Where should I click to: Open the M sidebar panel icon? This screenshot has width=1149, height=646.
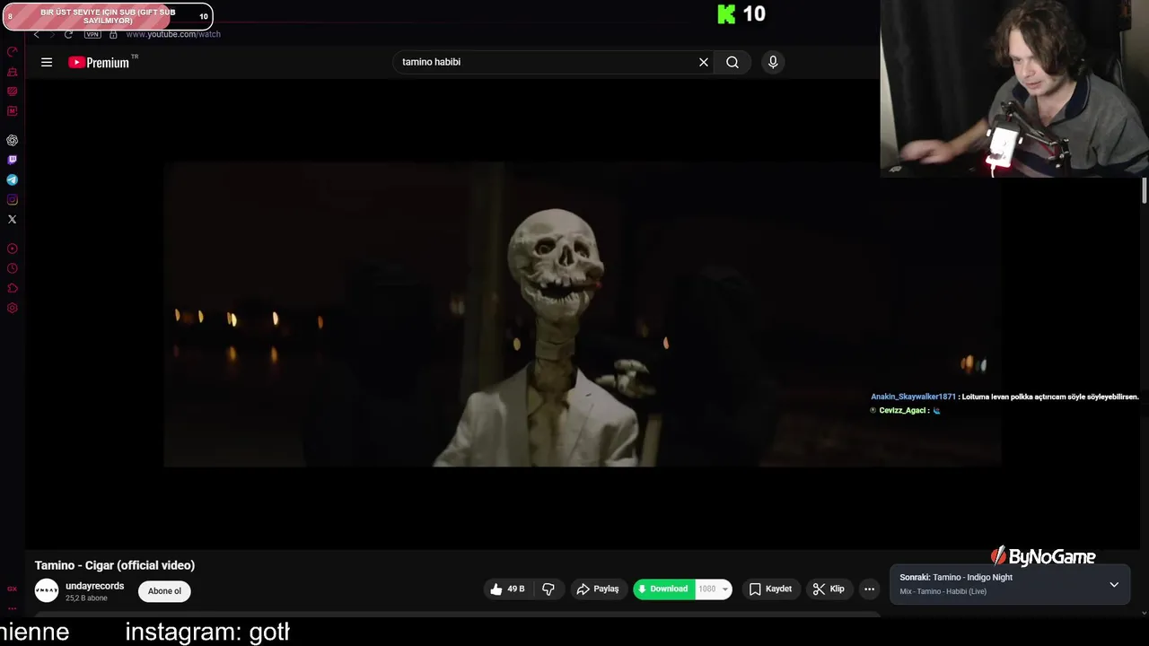click(x=13, y=111)
